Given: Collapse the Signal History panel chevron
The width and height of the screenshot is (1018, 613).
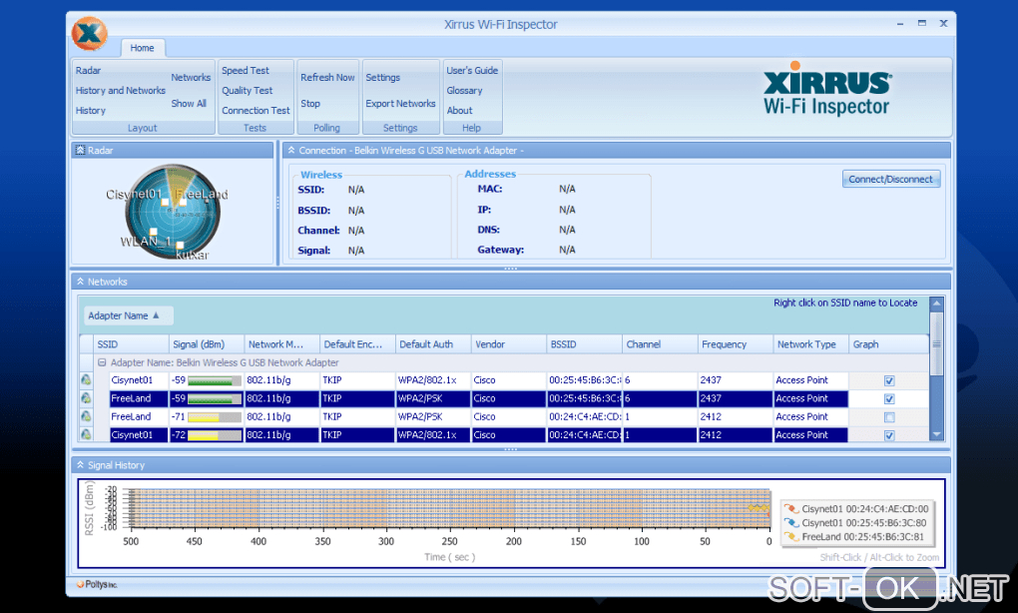Looking at the screenshot, I should 80,465.
